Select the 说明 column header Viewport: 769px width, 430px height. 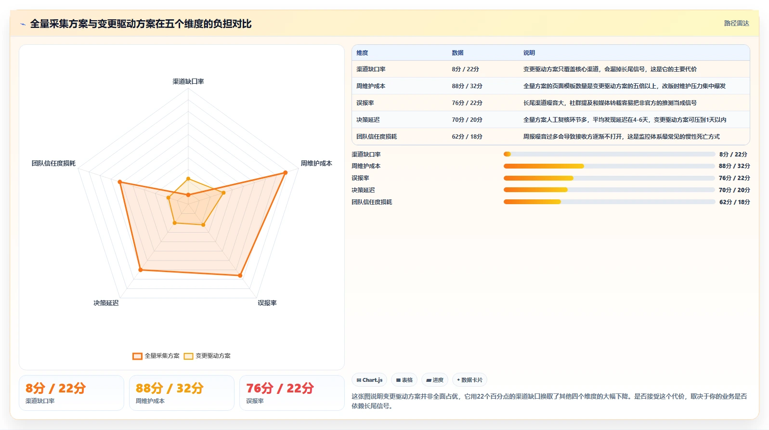529,53
